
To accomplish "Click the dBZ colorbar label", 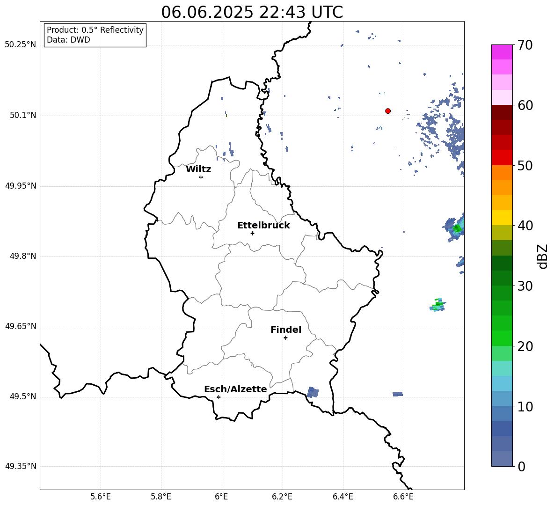I will pyautogui.click(x=543, y=256).
